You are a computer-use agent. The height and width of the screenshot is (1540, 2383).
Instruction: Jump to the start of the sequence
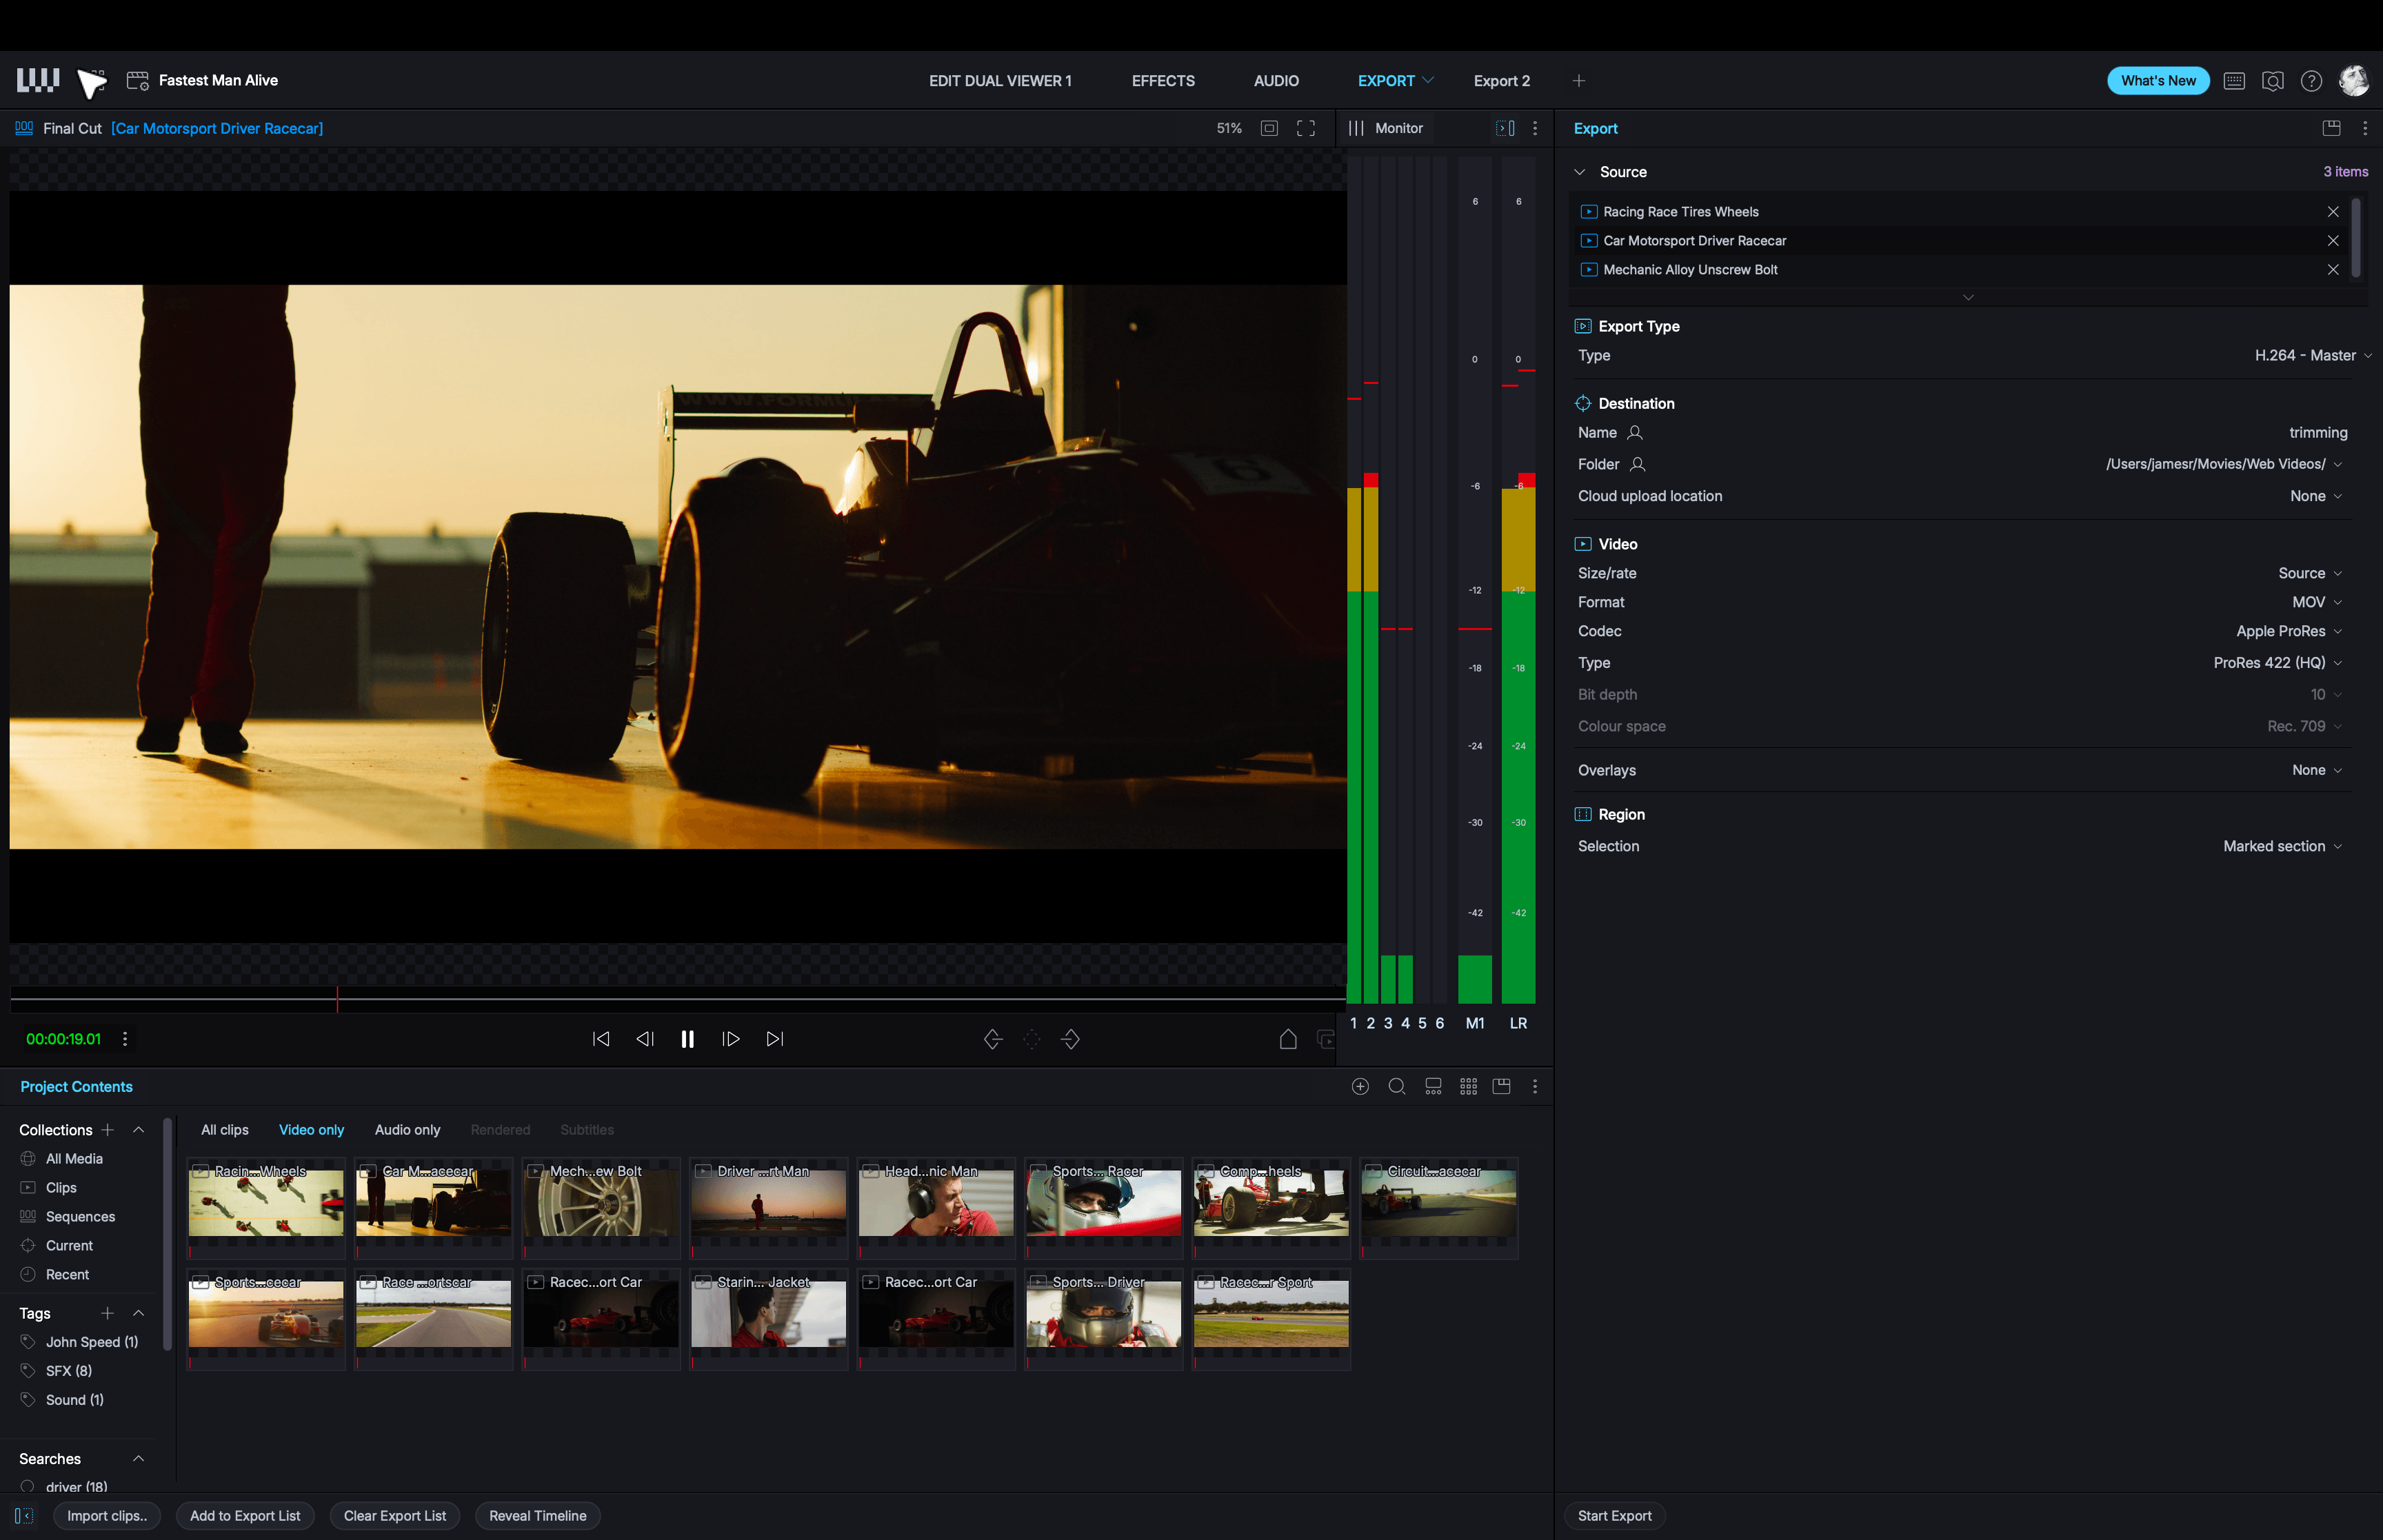(x=601, y=1039)
